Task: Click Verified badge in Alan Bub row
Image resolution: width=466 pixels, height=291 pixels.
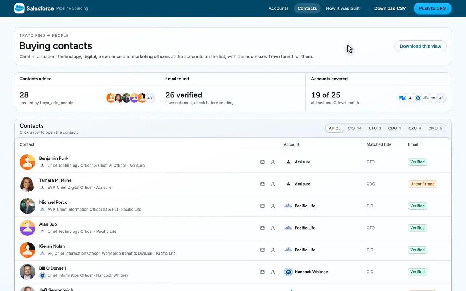Action: (x=418, y=228)
